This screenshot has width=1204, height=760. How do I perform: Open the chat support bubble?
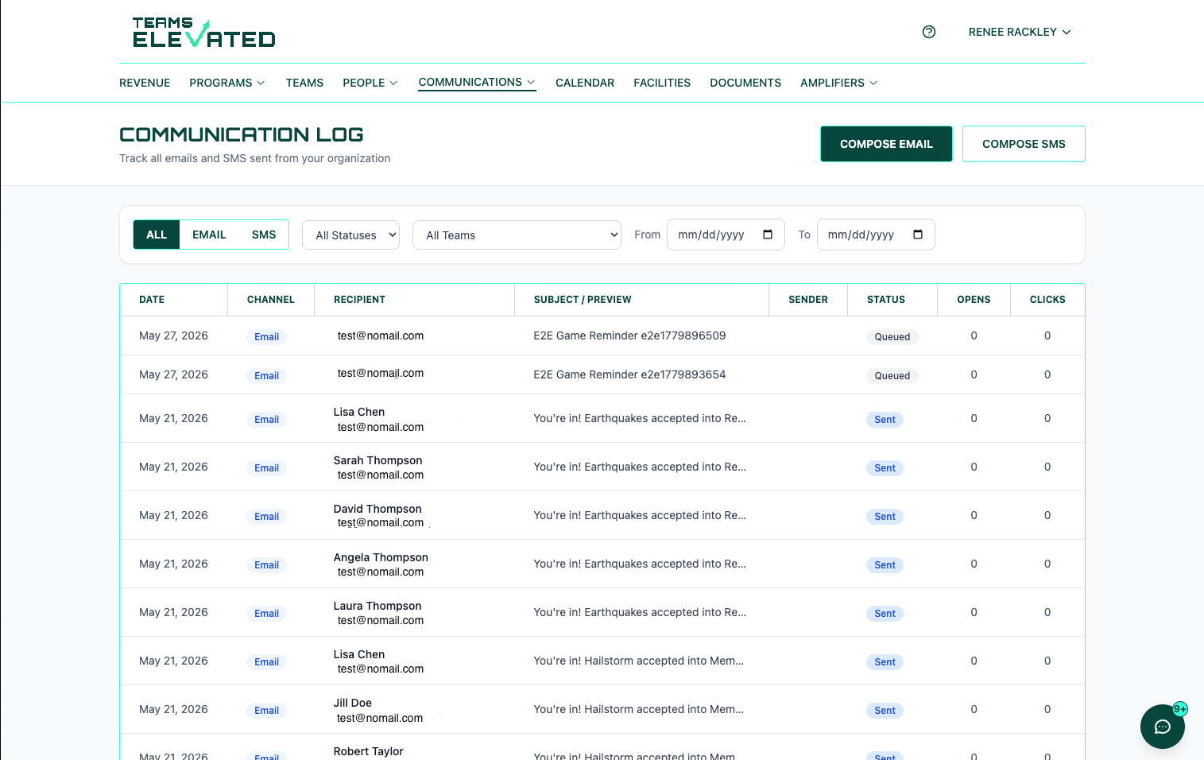(x=1163, y=727)
